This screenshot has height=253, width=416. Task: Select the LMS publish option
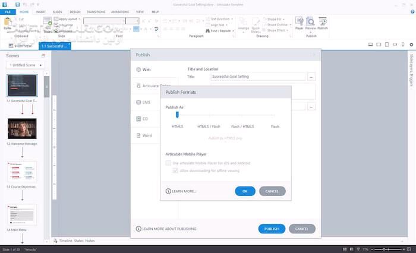[x=143, y=102]
